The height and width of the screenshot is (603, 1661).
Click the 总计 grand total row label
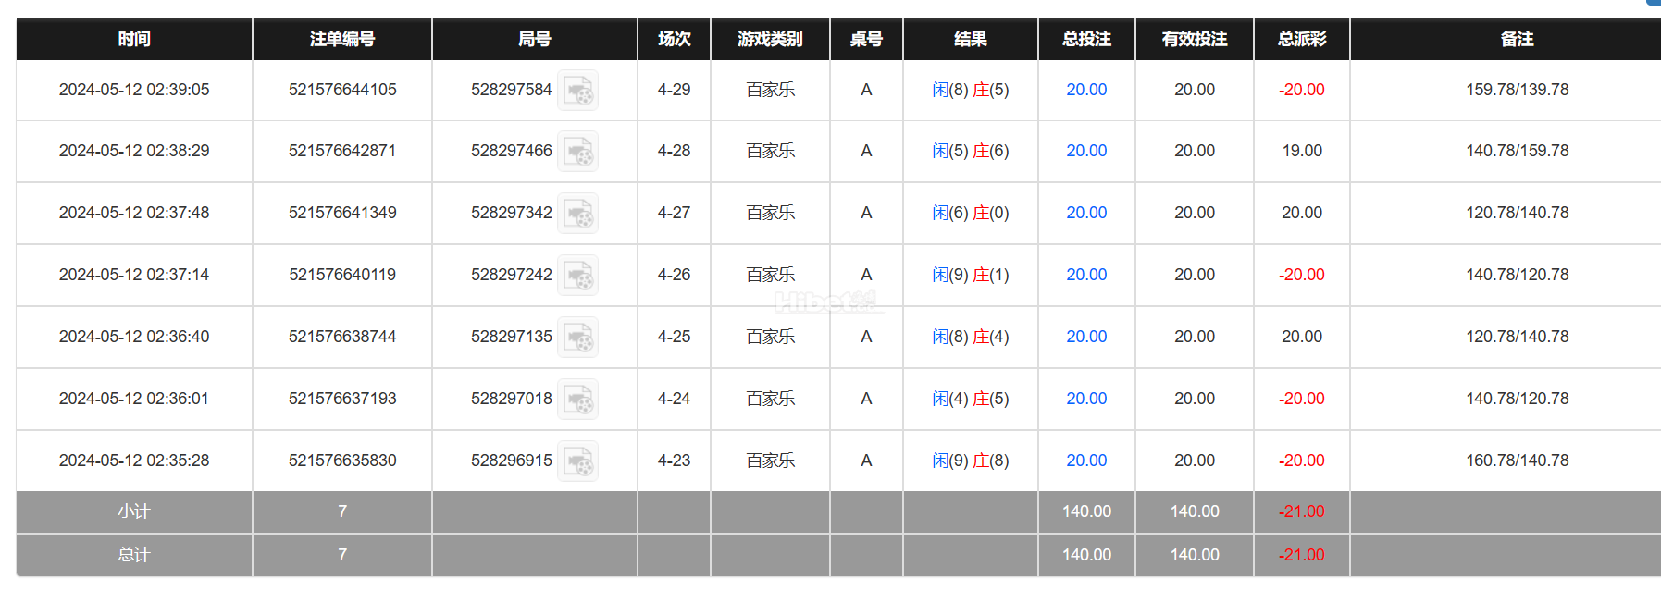(x=134, y=555)
